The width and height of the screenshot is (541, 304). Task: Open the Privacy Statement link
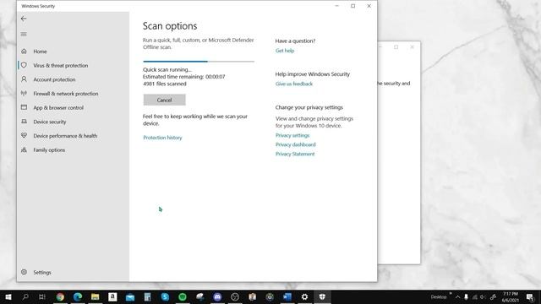pyautogui.click(x=295, y=154)
